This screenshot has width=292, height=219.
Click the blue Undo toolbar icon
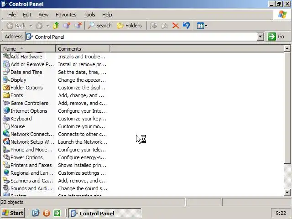[186, 26]
